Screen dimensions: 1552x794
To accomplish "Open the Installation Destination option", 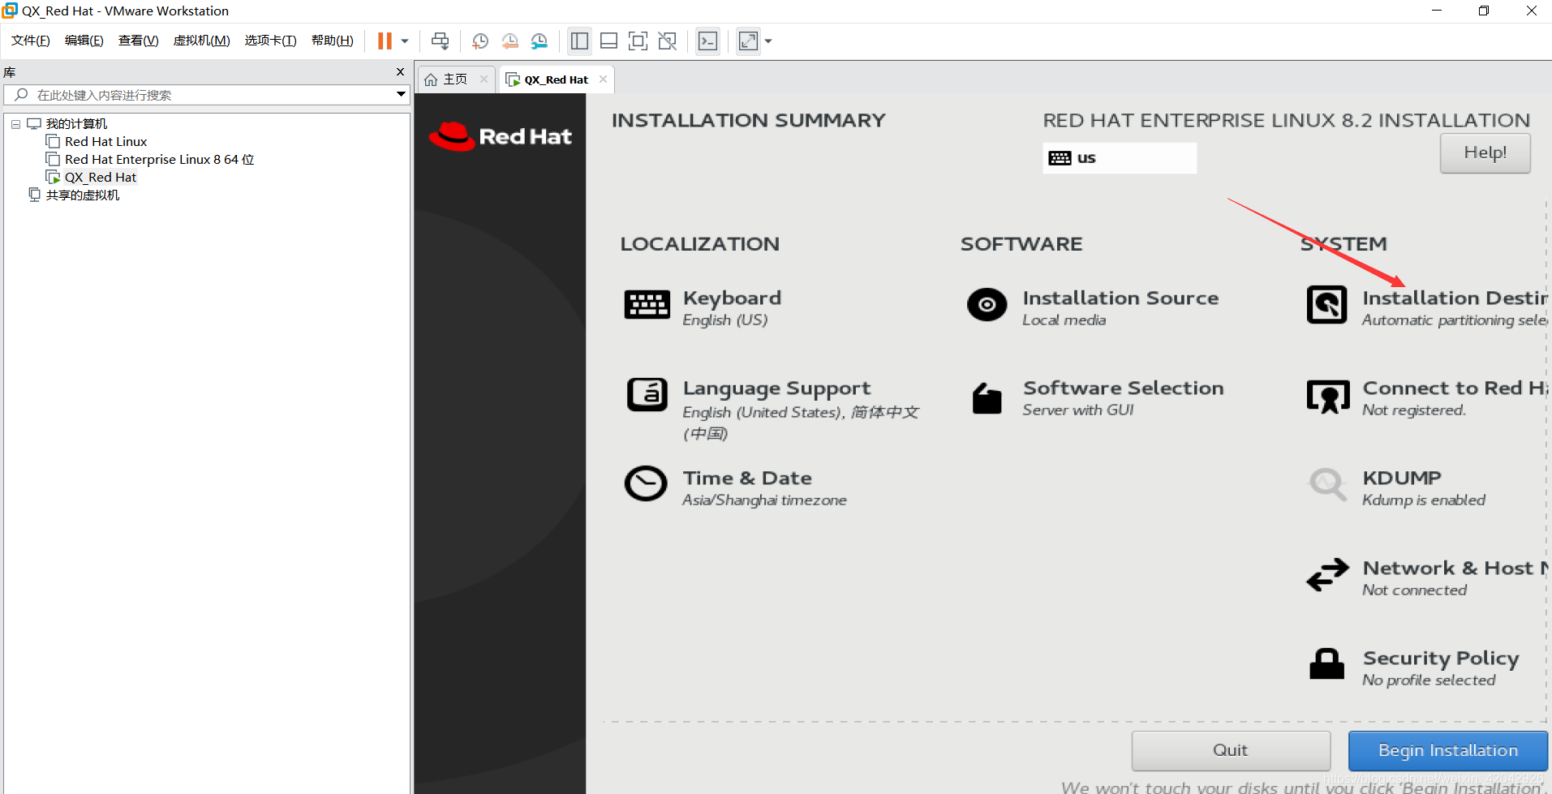I will 1455,308.
